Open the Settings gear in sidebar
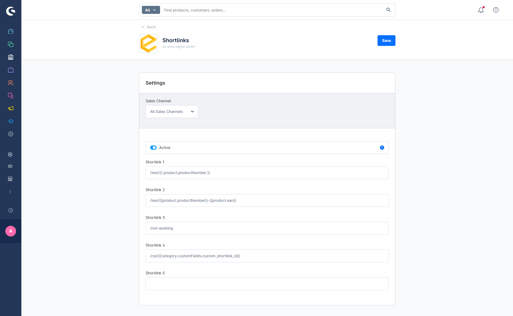 pos(11,134)
